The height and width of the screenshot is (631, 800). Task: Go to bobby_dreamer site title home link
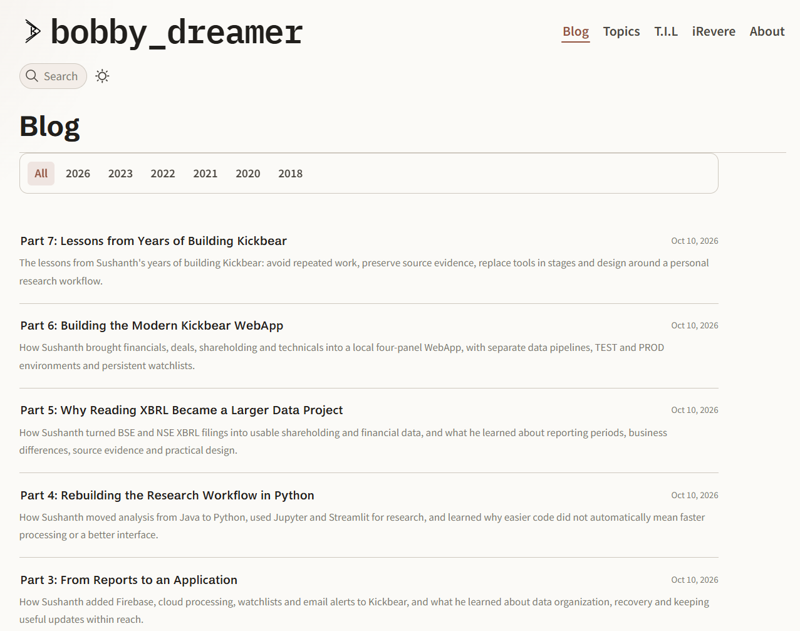177,32
